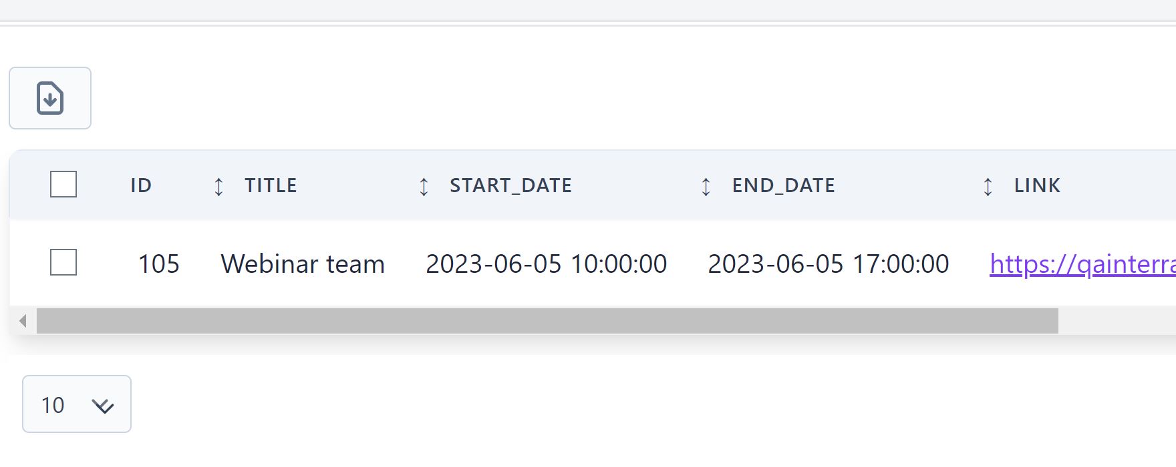The width and height of the screenshot is (1176, 467).
Task: Click the 2023-06-05 17:00:00 end date cell
Action: 828,264
